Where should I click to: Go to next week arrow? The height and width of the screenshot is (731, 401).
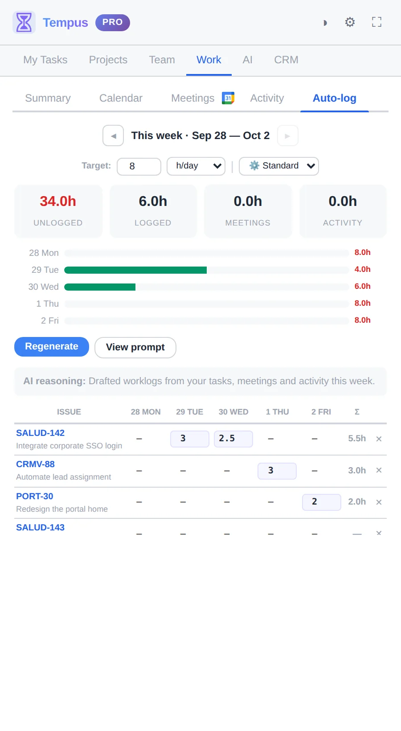[287, 136]
